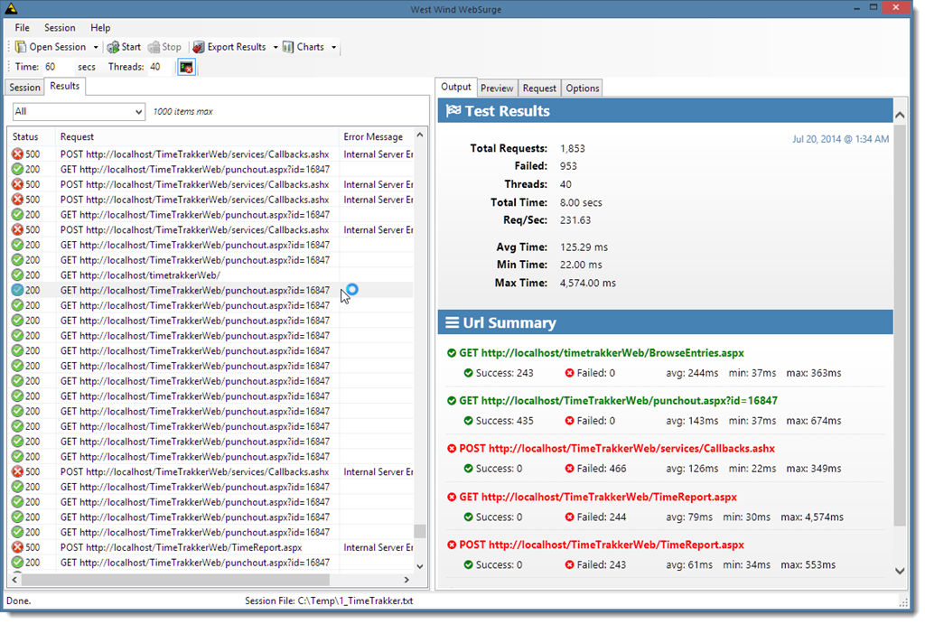This screenshot has width=925, height=624.
Task: Select the first row's red 500 error icon
Action: tap(18, 154)
